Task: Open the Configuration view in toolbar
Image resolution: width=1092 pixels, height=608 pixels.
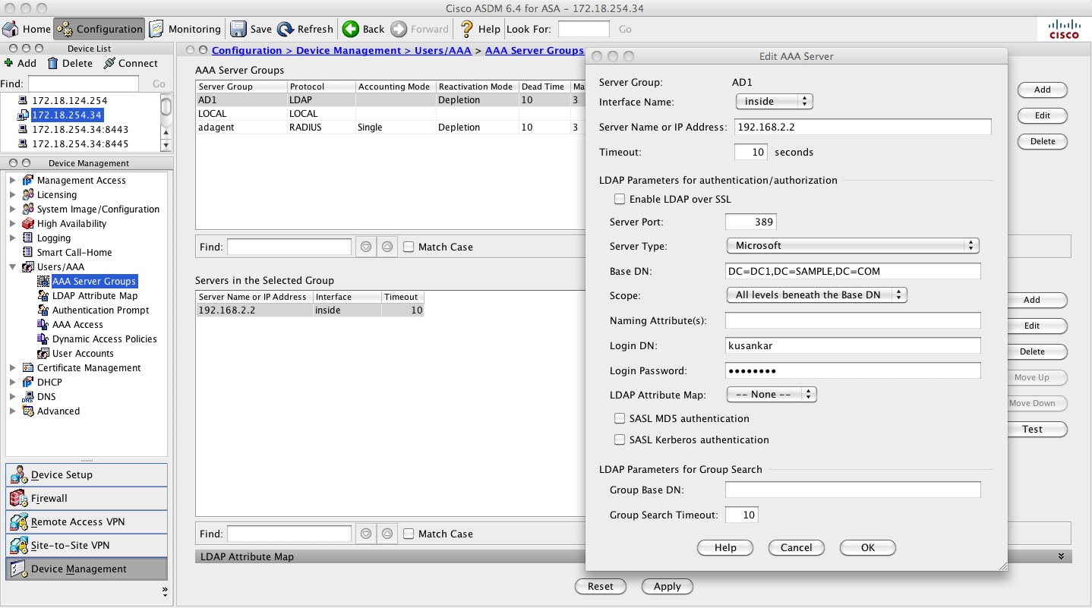Action: point(99,29)
